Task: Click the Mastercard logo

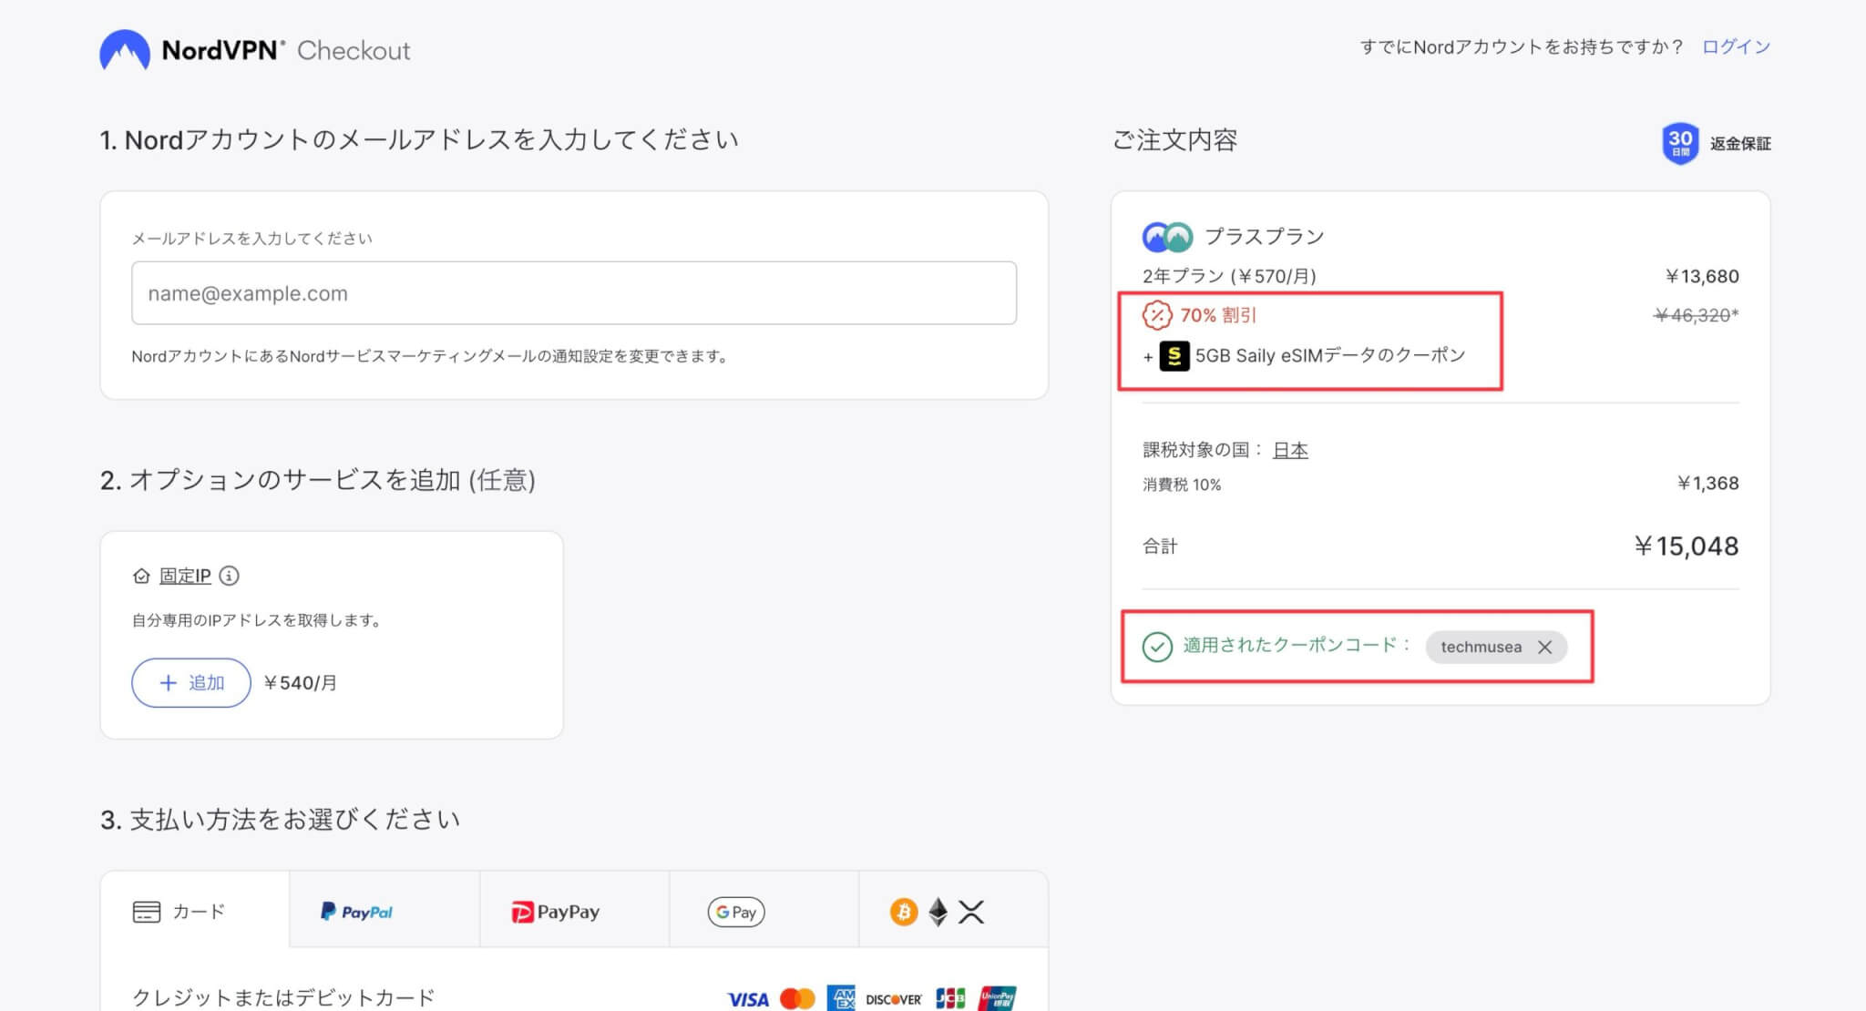Action: click(x=797, y=999)
